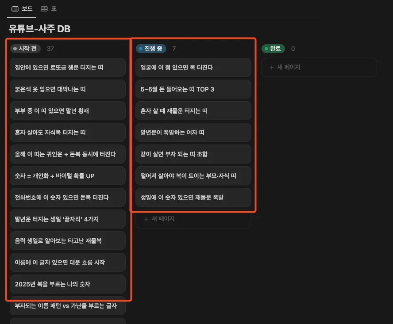Open card 숫자 = 개인화 + 바이럴 확률 UP
Image resolution: width=393 pixels, height=324 pixels.
[x=68, y=176]
